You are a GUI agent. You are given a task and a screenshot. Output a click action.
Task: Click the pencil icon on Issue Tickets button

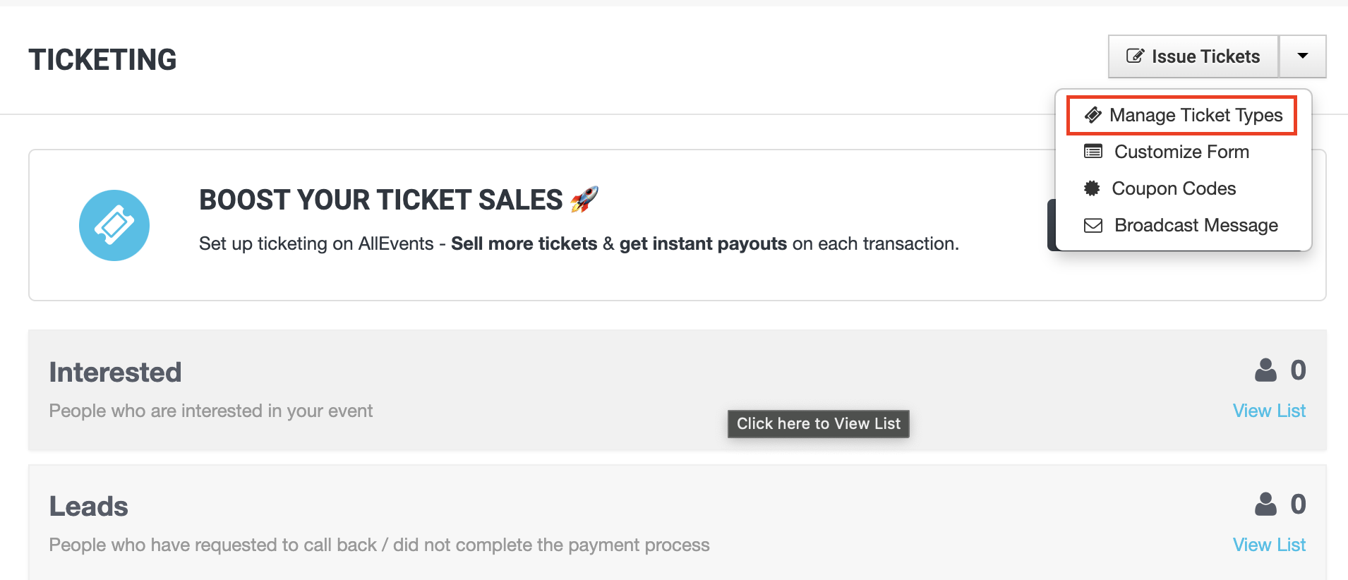(1135, 56)
